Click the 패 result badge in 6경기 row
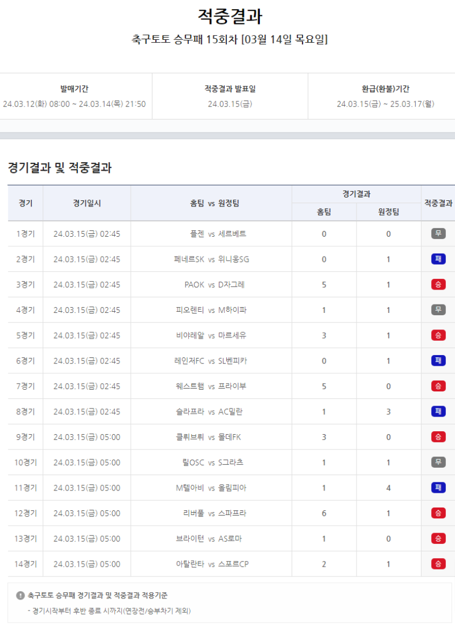This screenshot has height=627, width=455. click(x=438, y=361)
